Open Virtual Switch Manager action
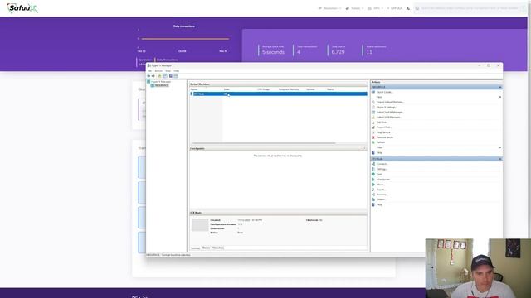This screenshot has height=298, width=531. coord(390,113)
